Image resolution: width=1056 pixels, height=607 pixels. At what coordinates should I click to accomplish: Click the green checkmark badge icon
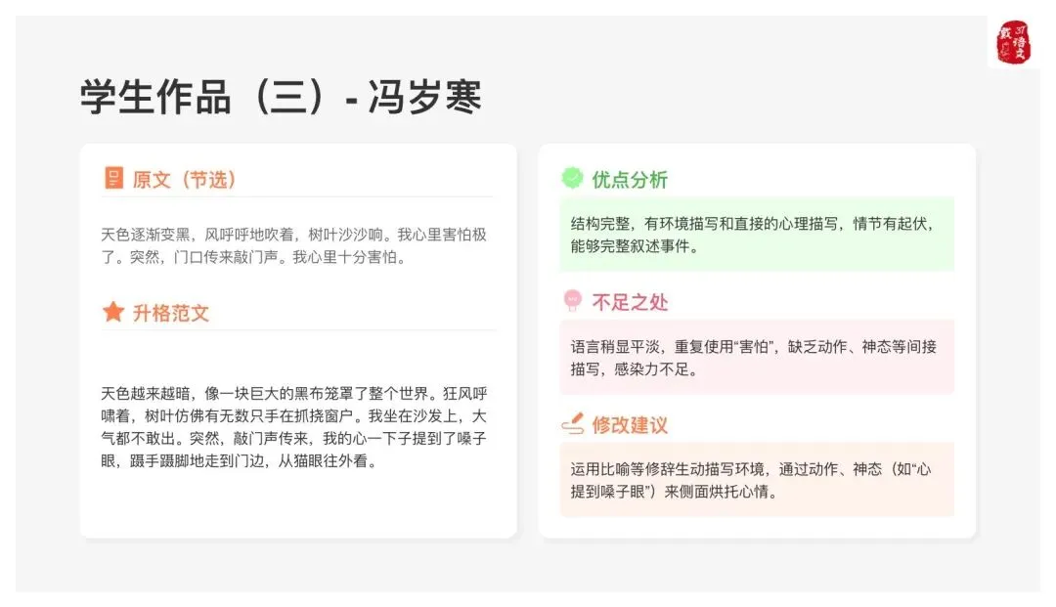click(x=572, y=178)
